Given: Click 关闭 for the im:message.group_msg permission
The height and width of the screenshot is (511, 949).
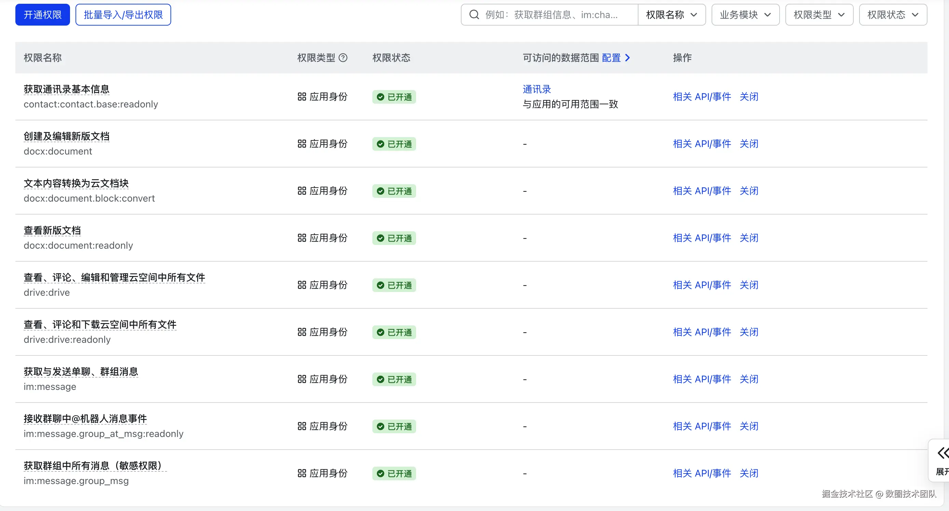Looking at the screenshot, I should pyautogui.click(x=748, y=473).
